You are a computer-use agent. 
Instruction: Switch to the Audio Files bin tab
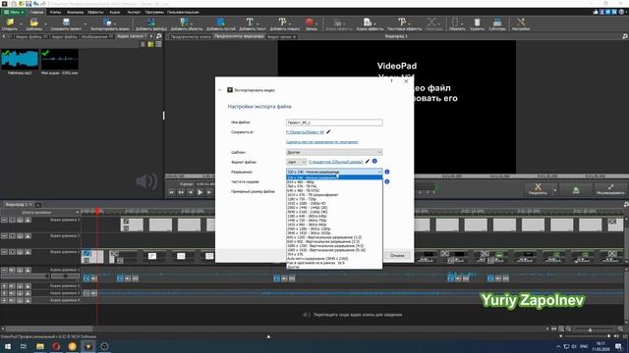65,36
